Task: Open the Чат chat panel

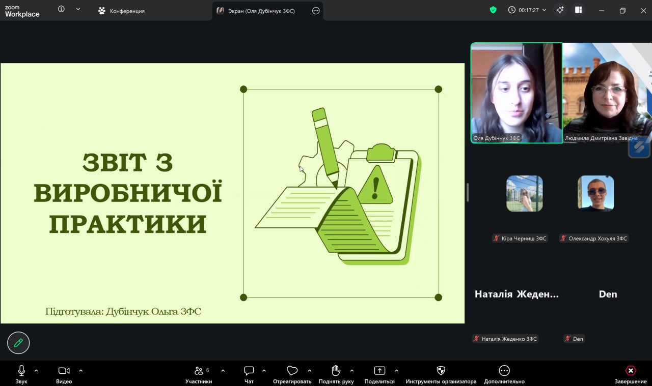Action: click(249, 371)
